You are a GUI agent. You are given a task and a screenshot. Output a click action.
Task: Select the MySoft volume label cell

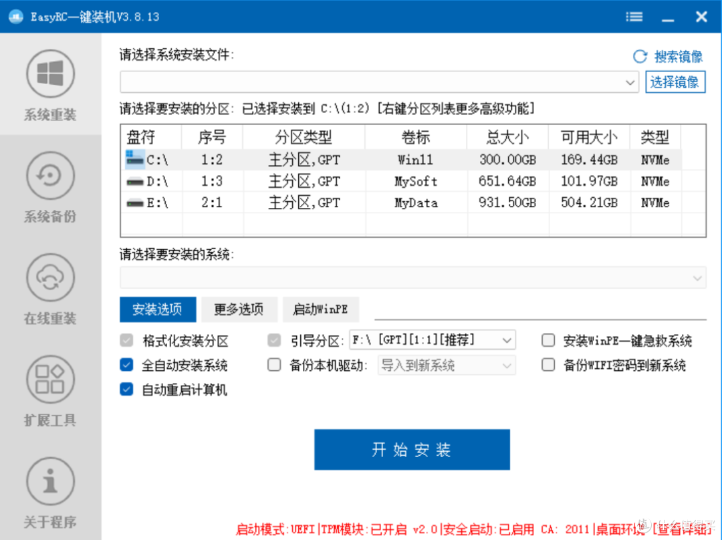pyautogui.click(x=415, y=181)
